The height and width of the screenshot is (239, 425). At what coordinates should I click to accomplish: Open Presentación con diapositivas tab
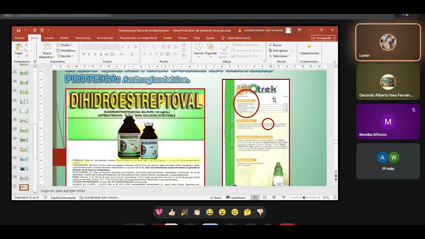(138, 38)
